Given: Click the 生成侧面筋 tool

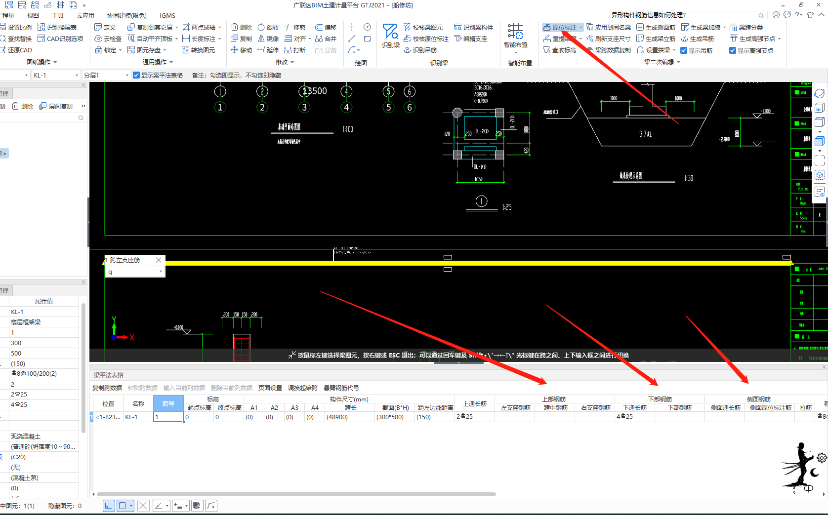Looking at the screenshot, I should (x=656, y=27).
